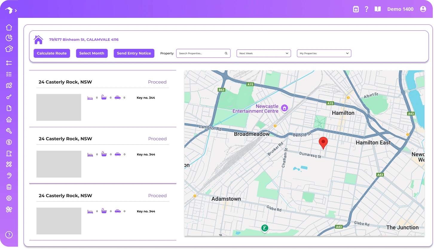Open the settings gear in sidebar

(9, 198)
